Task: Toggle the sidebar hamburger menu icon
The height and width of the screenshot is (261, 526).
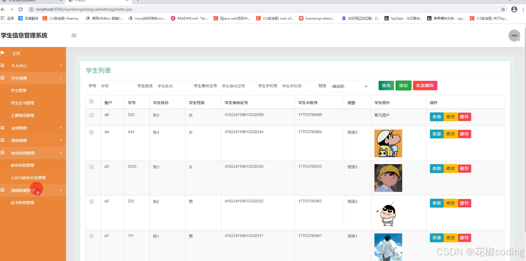Action: click(74, 35)
